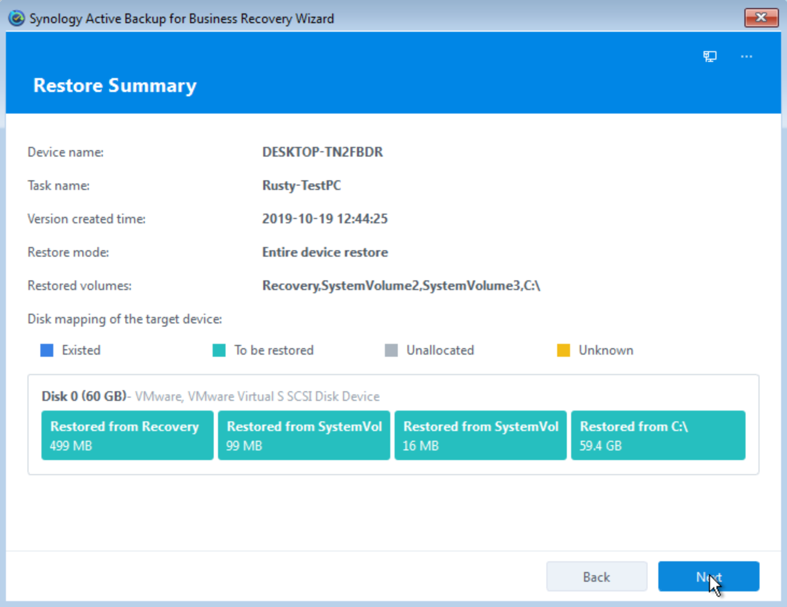Screen dimensions: 787x607
Task: Go Back to the previous step
Action: (596, 576)
